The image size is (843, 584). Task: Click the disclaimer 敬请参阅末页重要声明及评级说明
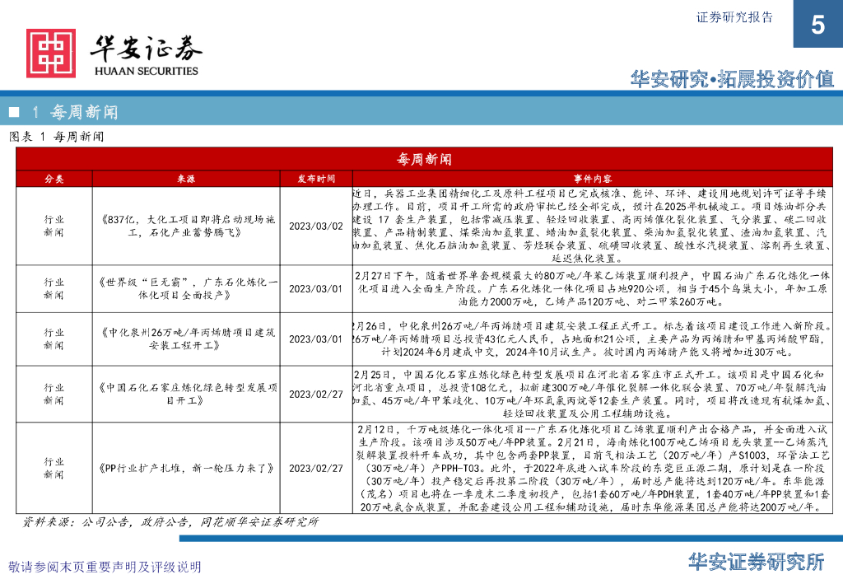(x=105, y=567)
